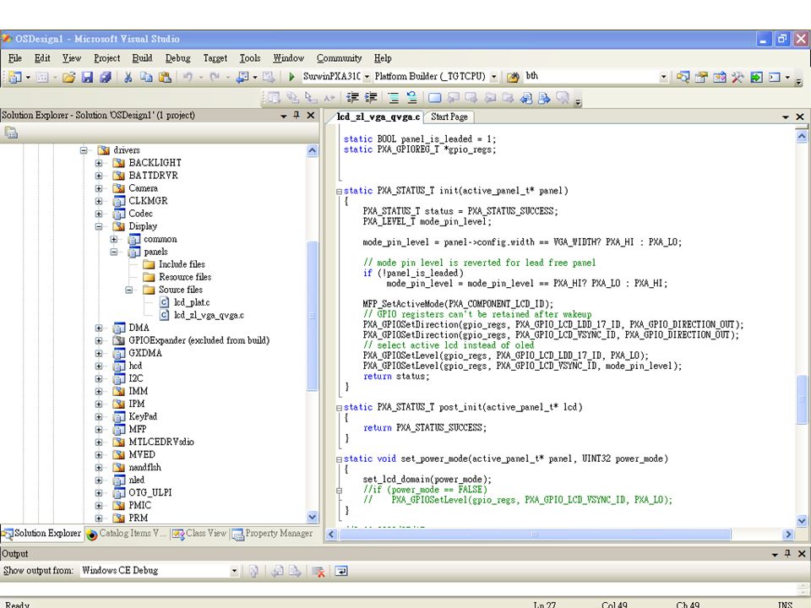Screen dimensions: 811x608
Task: Click the Solution Explorer scroll down arrow
Action: [x=313, y=517]
